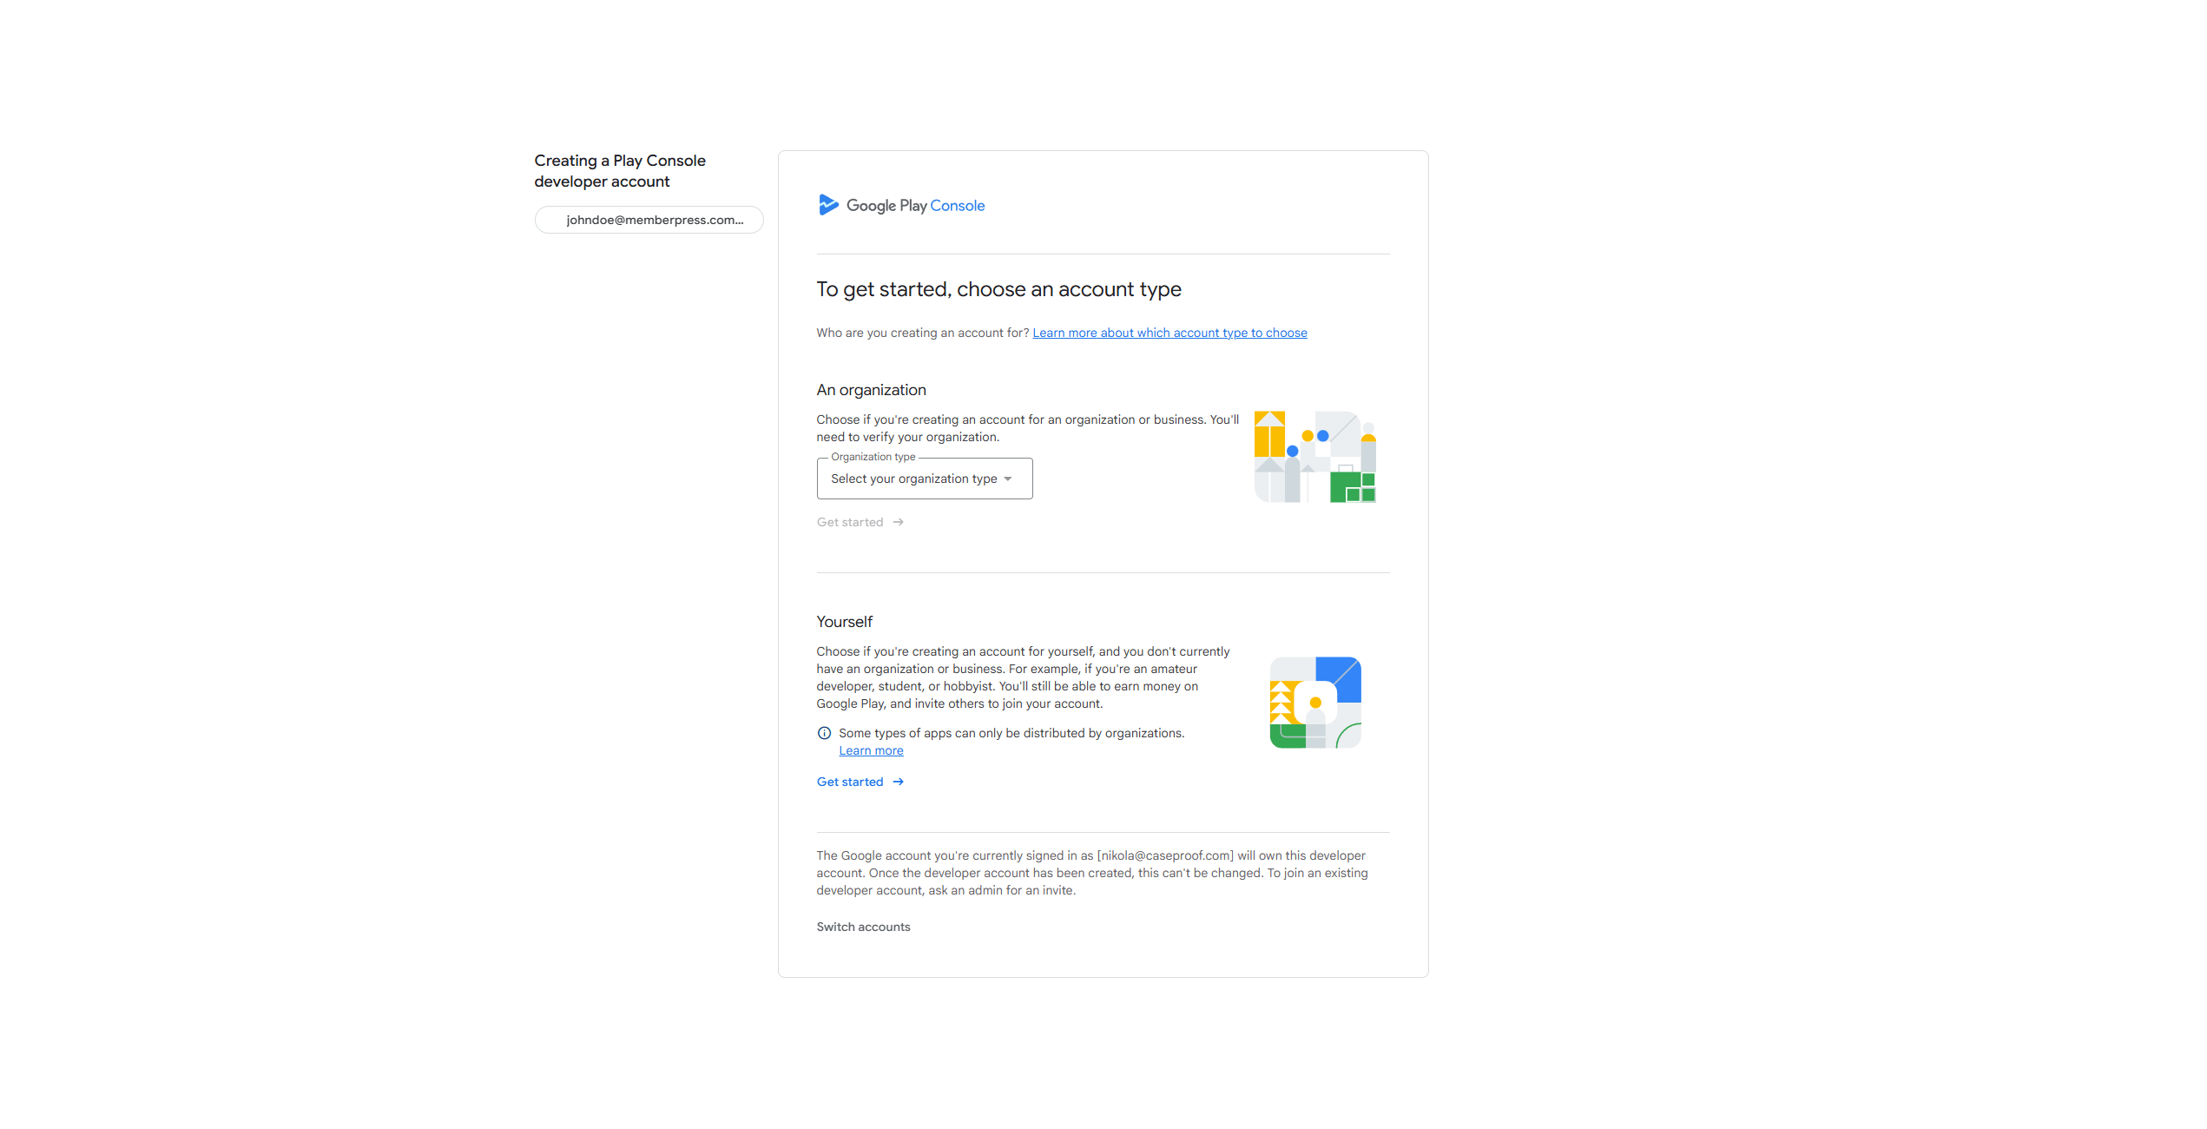Click inside the Organization type input field

coord(912,479)
